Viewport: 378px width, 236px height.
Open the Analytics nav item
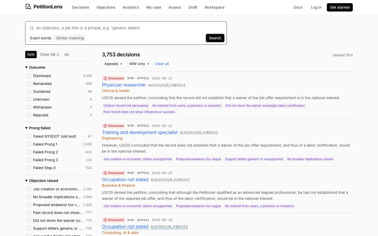(131, 7)
